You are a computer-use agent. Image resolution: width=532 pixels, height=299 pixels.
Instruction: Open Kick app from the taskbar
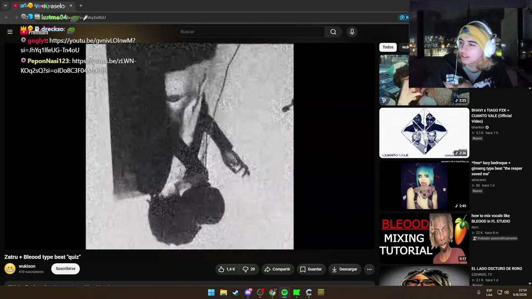pyautogui.click(x=297, y=292)
